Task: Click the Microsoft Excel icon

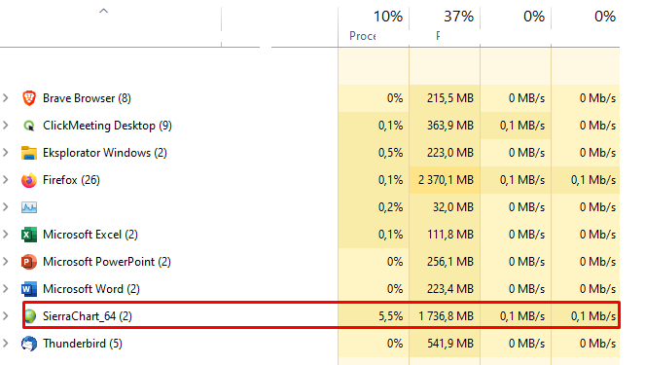Action: click(29, 235)
